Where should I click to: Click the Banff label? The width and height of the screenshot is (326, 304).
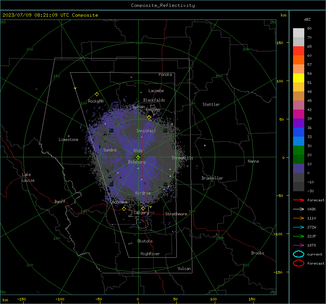[x=60, y=201]
